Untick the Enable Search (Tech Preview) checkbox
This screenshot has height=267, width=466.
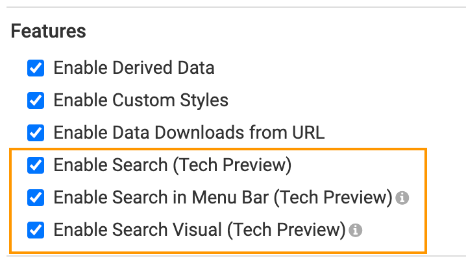[x=36, y=165]
